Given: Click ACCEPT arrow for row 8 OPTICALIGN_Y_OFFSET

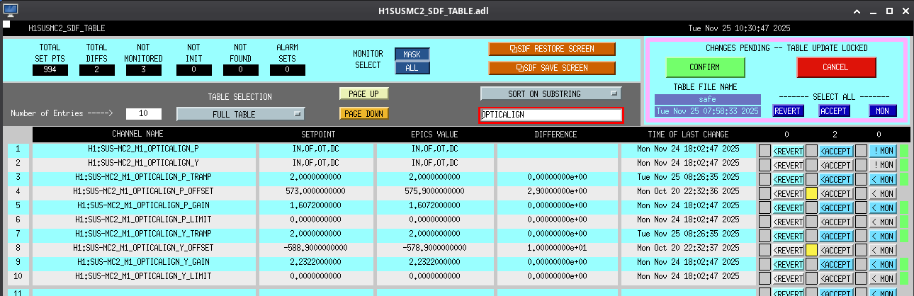Looking at the screenshot, I should coord(835,251).
